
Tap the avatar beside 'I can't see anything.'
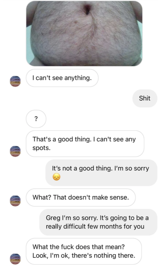pos(15,81)
